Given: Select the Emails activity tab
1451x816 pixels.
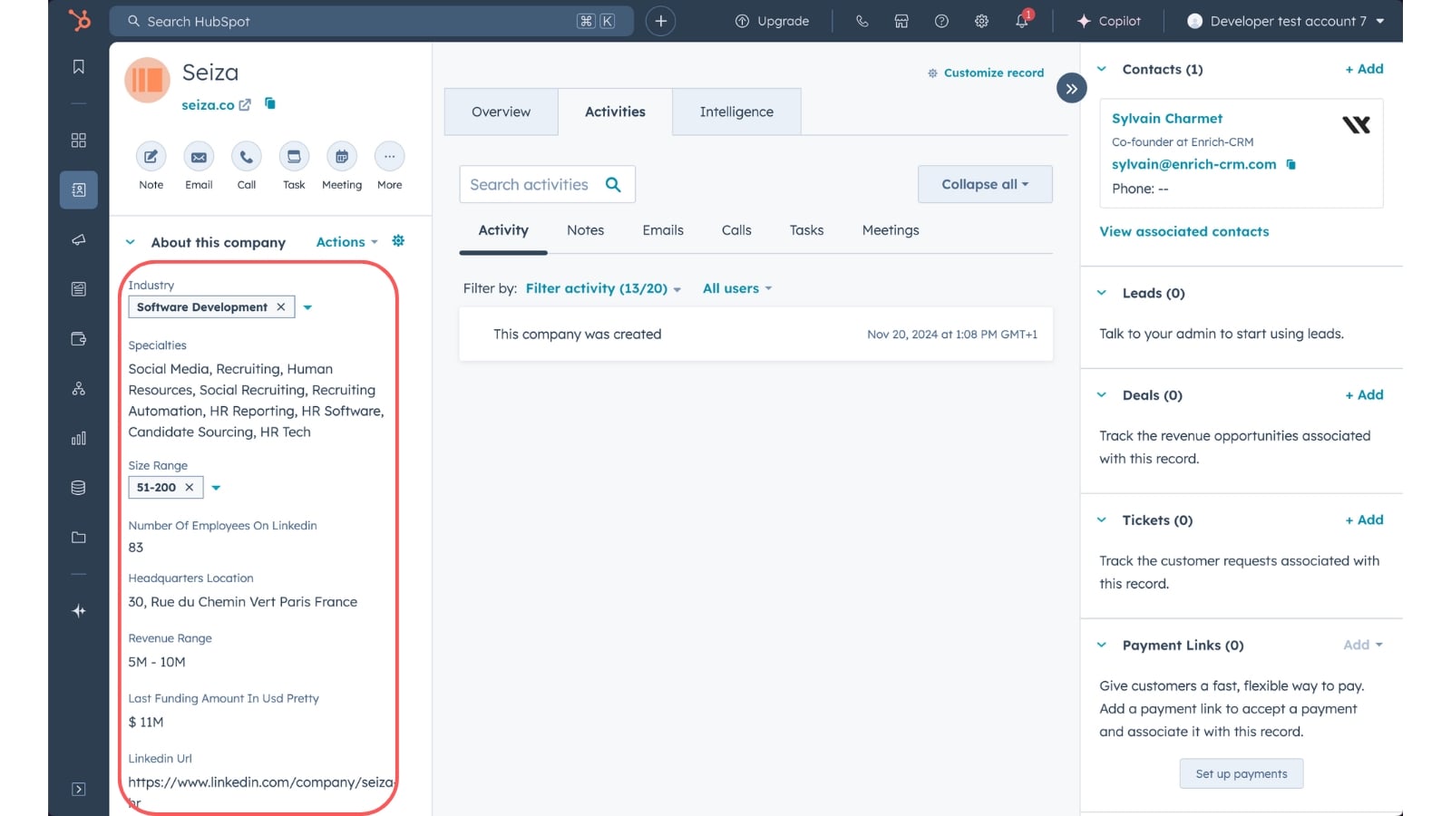Looking at the screenshot, I should coord(663,230).
